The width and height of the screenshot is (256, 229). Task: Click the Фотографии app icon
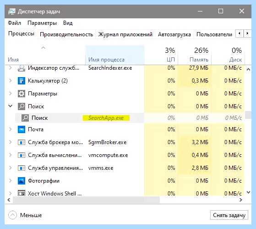coord(22,181)
